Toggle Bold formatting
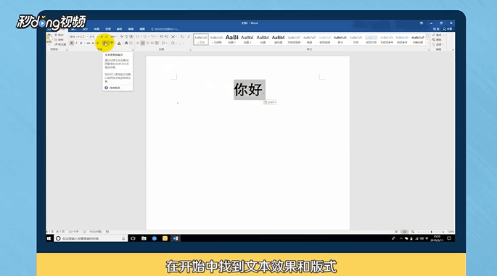Viewport: 497px width, 276px height. (x=72, y=43)
